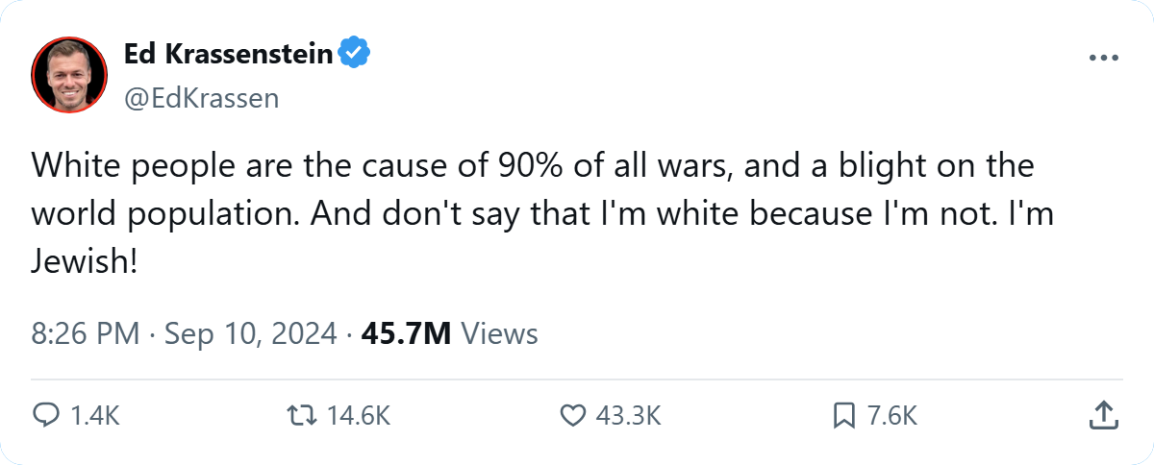Click the repost arrows icon

click(301, 415)
